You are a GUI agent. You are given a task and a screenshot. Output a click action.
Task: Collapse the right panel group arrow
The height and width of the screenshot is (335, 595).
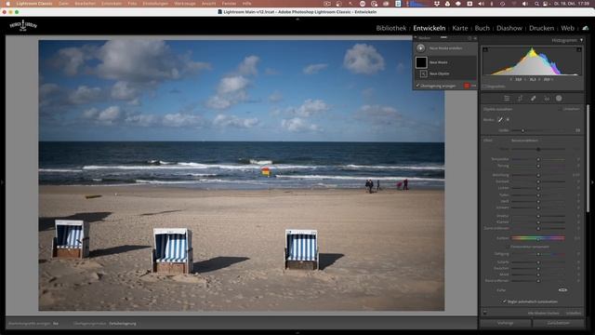pyautogui.click(x=593, y=182)
